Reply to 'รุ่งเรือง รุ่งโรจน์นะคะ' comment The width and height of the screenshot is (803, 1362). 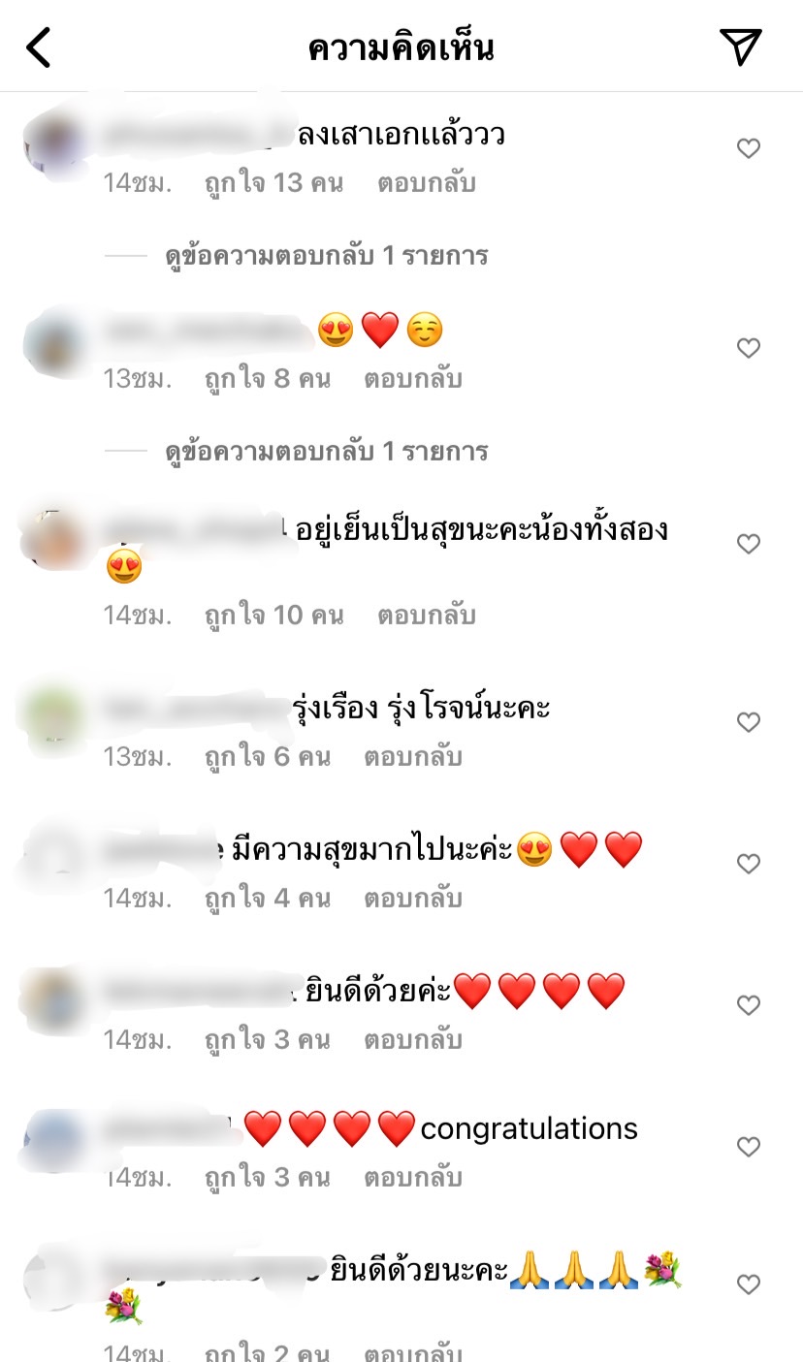pyautogui.click(x=413, y=757)
